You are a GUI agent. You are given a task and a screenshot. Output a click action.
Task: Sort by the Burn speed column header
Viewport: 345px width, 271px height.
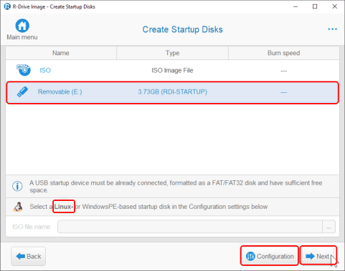click(284, 53)
